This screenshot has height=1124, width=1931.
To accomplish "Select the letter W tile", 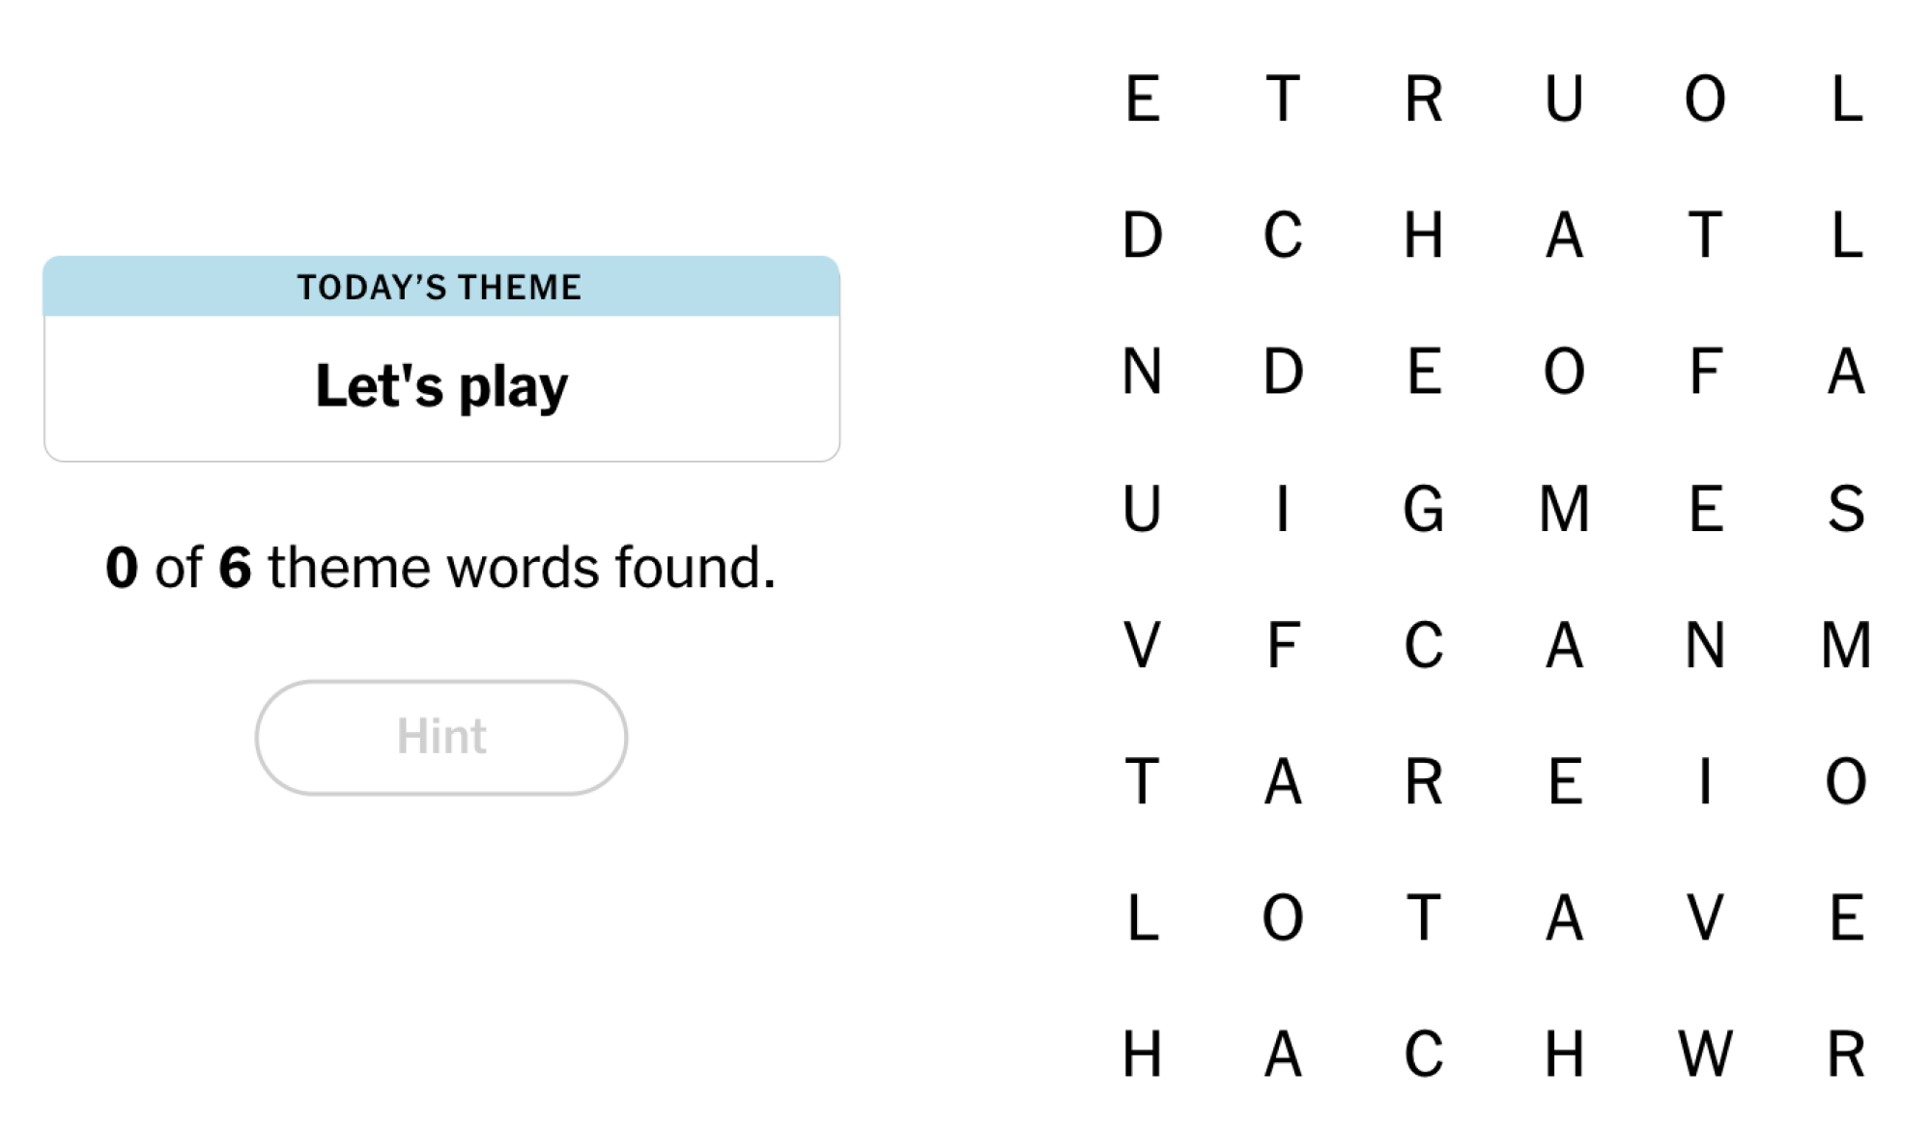I will (1705, 1054).
